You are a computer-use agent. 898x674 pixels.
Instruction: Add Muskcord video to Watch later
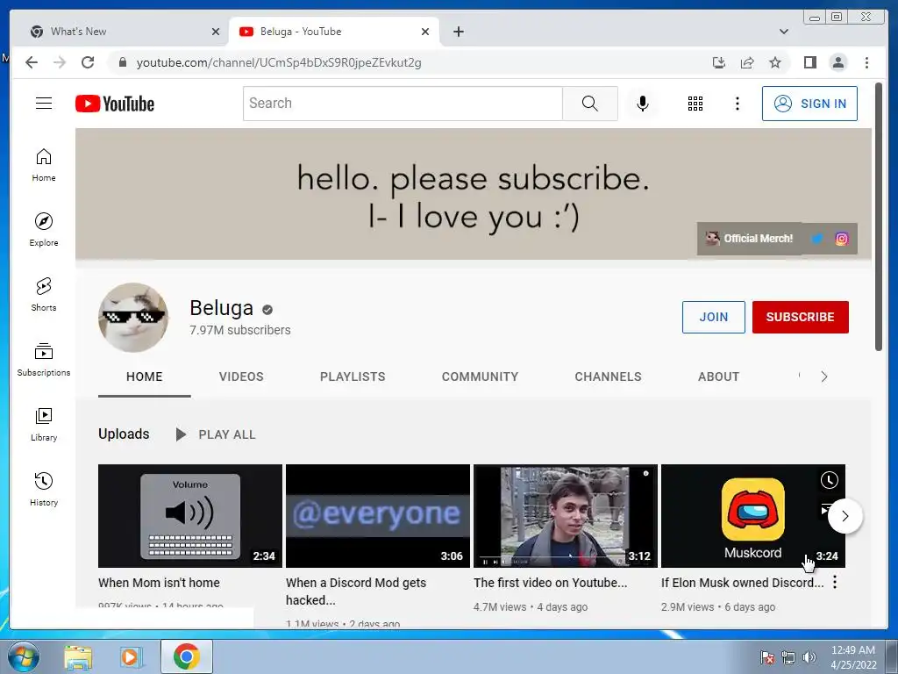[829, 480]
